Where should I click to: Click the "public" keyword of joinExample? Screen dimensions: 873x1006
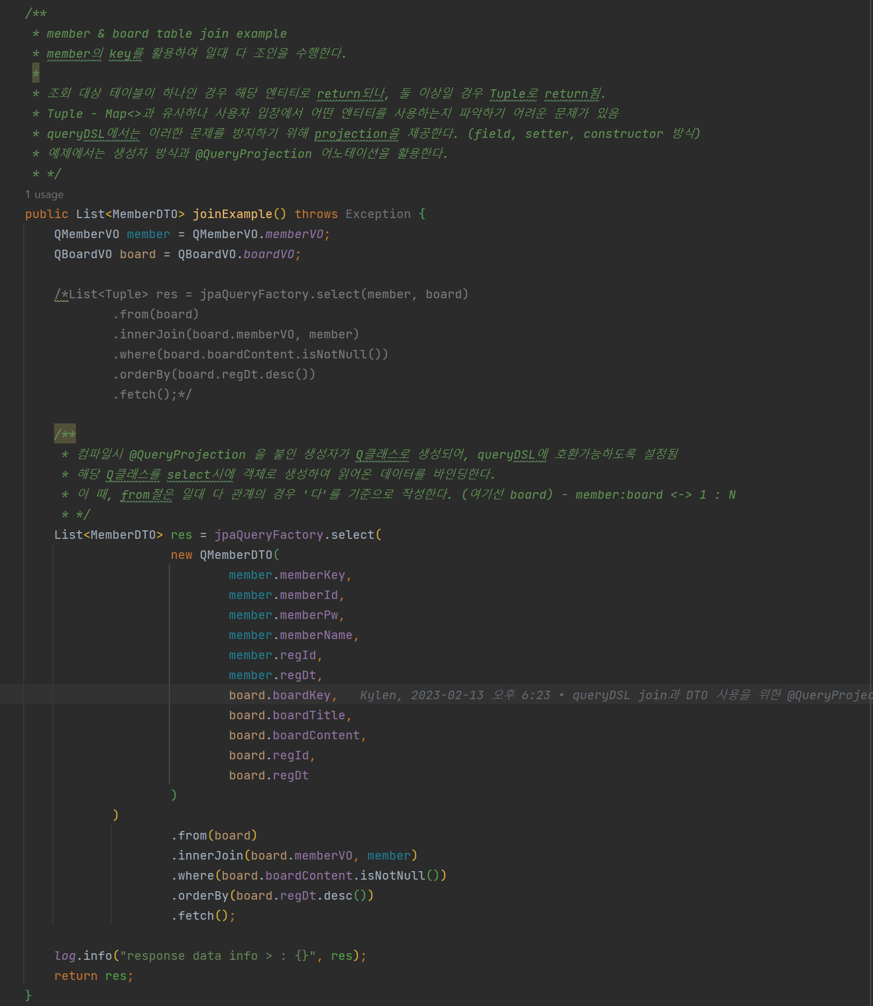point(47,214)
